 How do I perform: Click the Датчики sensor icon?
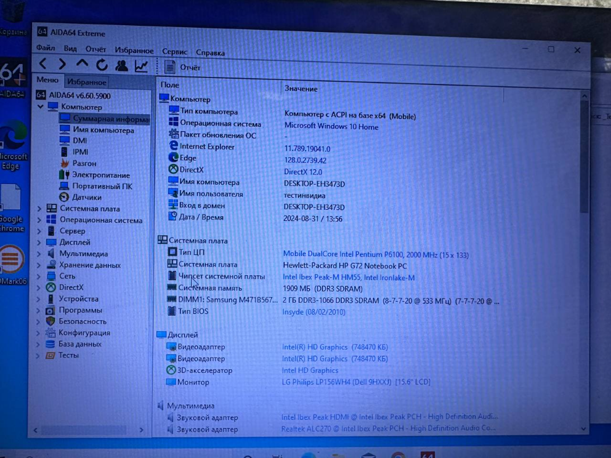[x=64, y=197]
